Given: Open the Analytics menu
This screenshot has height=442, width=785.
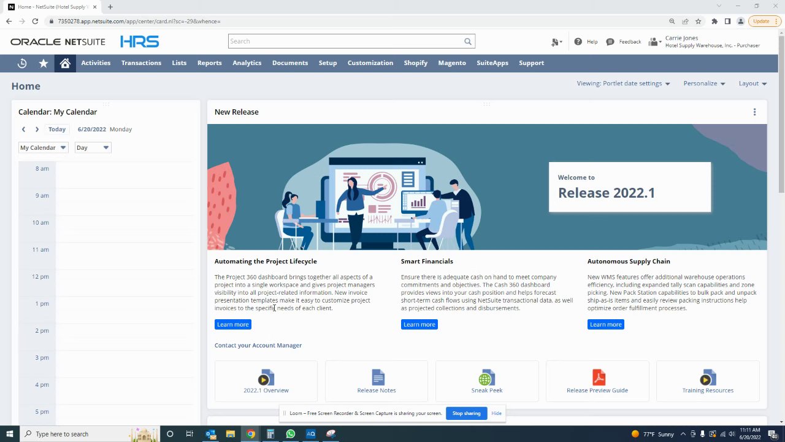Looking at the screenshot, I should tap(247, 63).
